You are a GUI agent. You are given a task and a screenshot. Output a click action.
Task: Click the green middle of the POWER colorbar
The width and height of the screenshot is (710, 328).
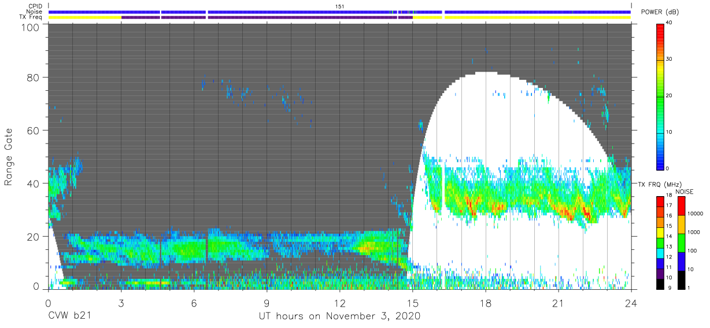661,95
